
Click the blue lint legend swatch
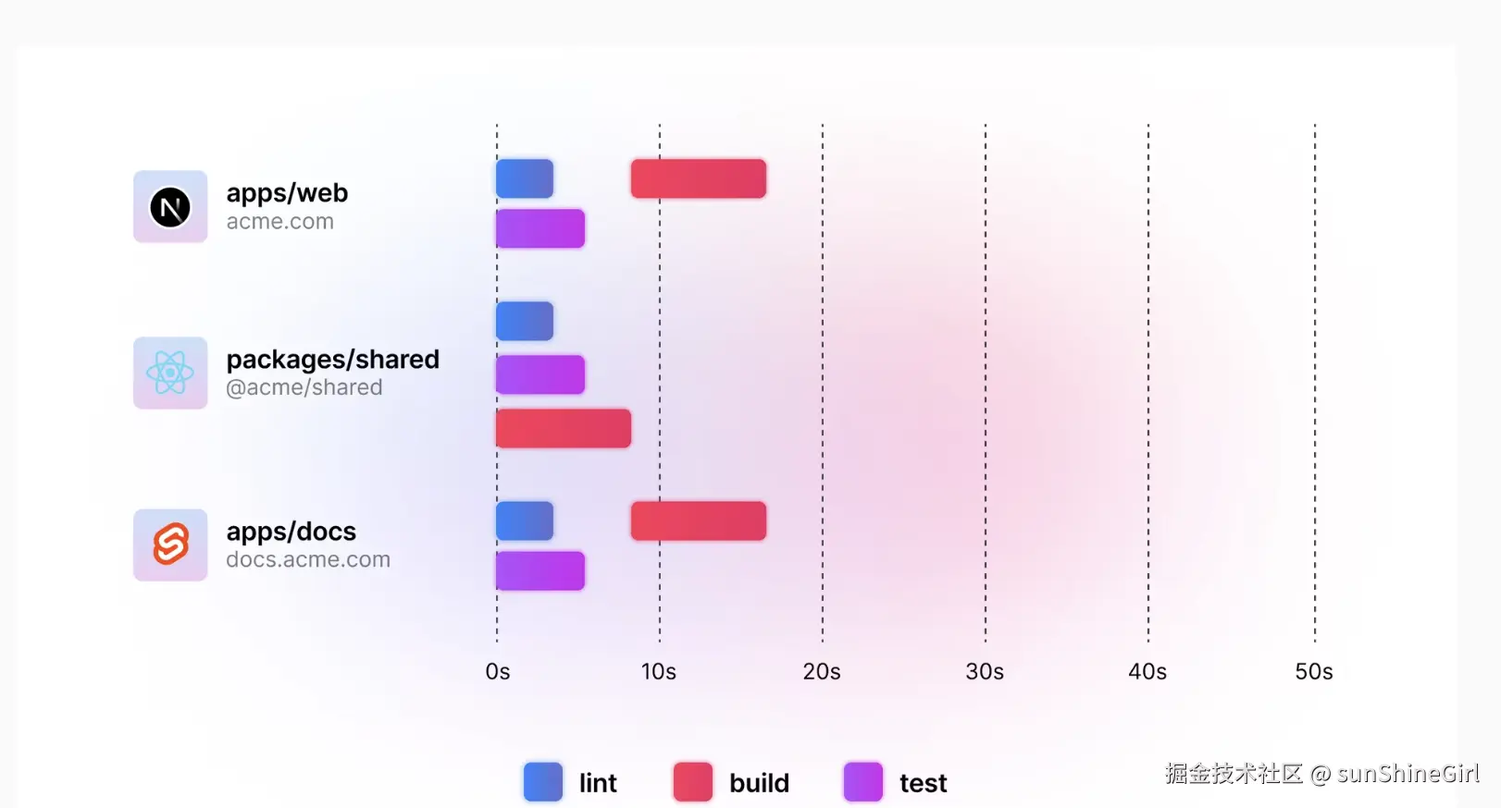pos(543,782)
